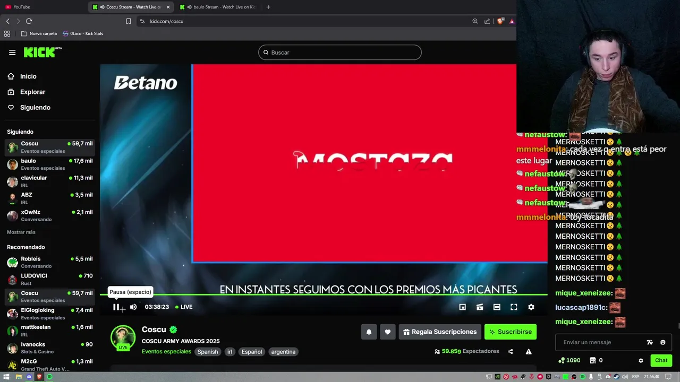Pause the stream playback

[116, 307]
